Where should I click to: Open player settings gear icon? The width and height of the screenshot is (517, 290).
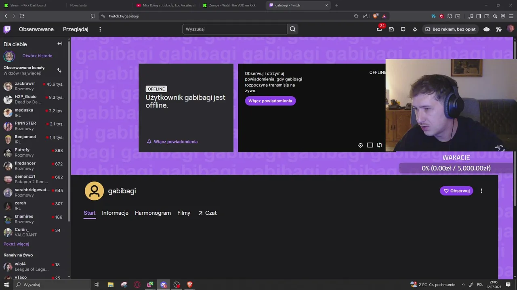pos(361,145)
